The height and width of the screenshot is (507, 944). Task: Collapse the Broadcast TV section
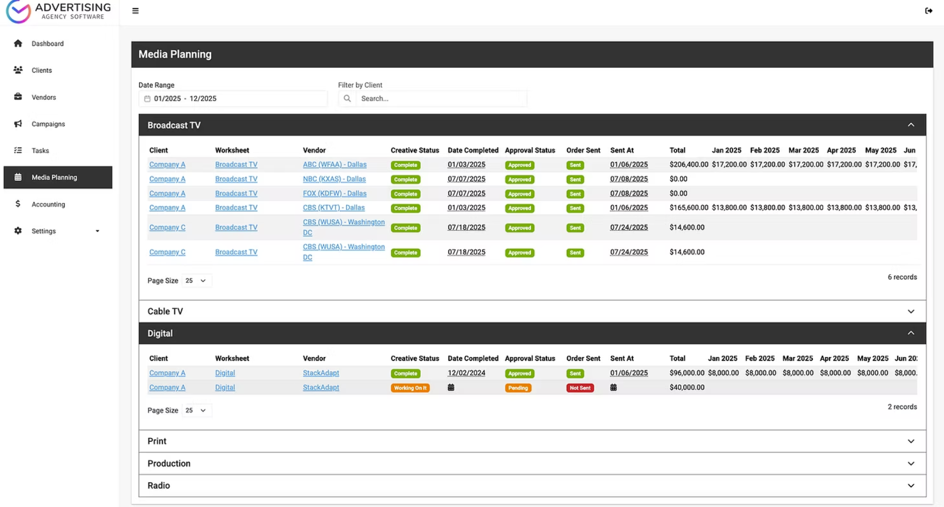click(x=911, y=125)
